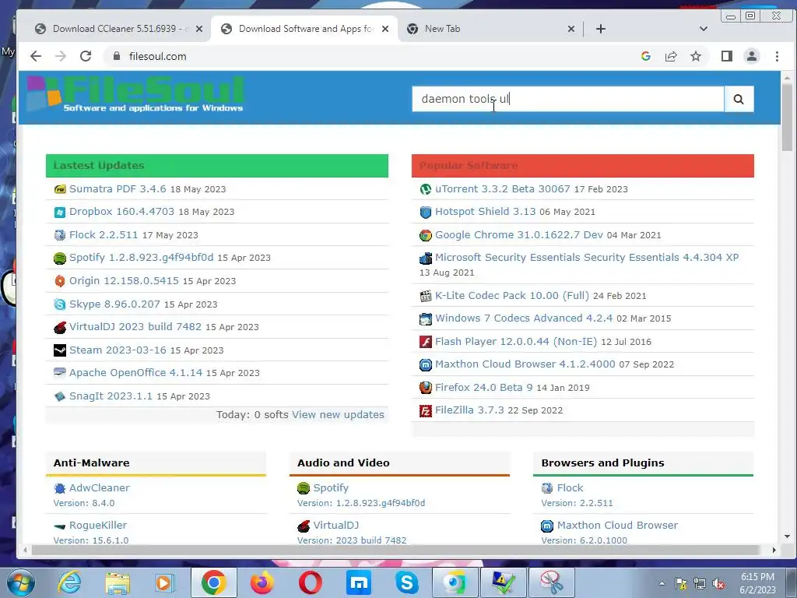The height and width of the screenshot is (598, 797).
Task: Click the FileSoul logo
Action: coord(135,94)
